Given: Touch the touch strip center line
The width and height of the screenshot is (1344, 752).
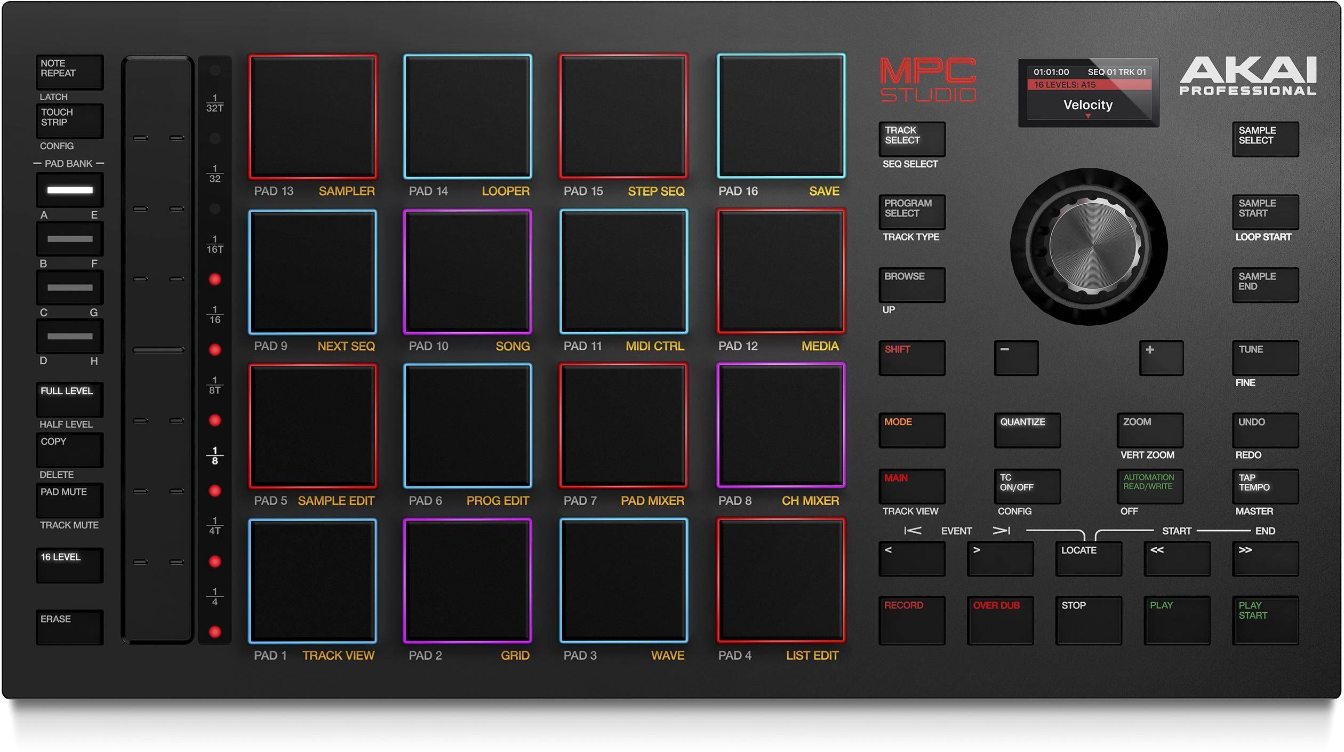Looking at the screenshot, I should pyautogui.click(x=158, y=350).
